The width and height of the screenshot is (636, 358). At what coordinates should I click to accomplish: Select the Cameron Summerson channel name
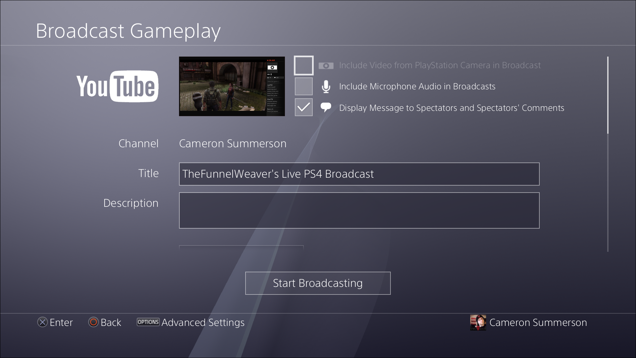pos(233,144)
